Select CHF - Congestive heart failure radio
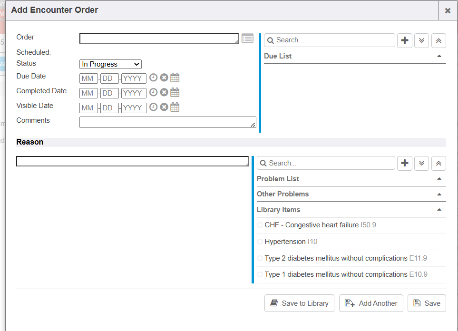Image resolution: width=458 pixels, height=331 pixels. 260,225
